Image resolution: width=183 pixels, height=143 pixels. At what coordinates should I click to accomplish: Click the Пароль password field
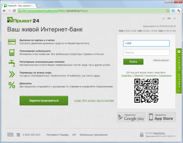pos(146,52)
